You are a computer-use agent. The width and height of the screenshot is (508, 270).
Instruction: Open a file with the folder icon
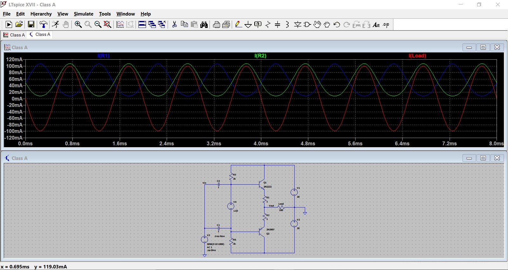click(19, 24)
